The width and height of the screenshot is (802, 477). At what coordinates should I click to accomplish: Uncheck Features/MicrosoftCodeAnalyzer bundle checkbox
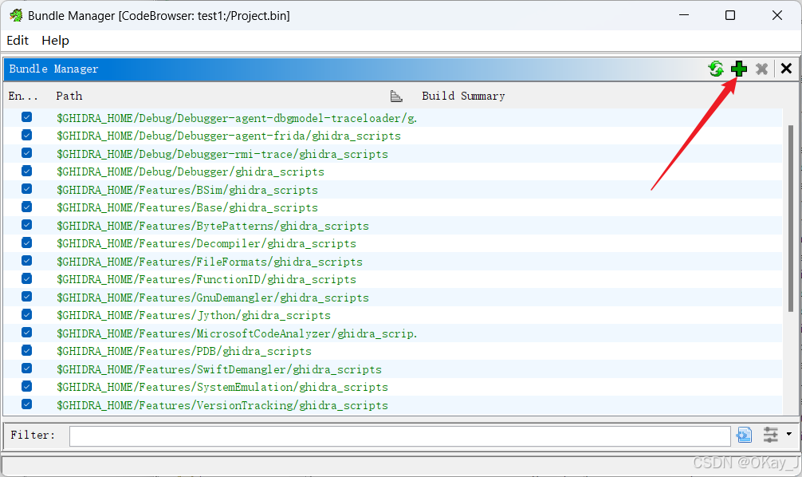[26, 332]
